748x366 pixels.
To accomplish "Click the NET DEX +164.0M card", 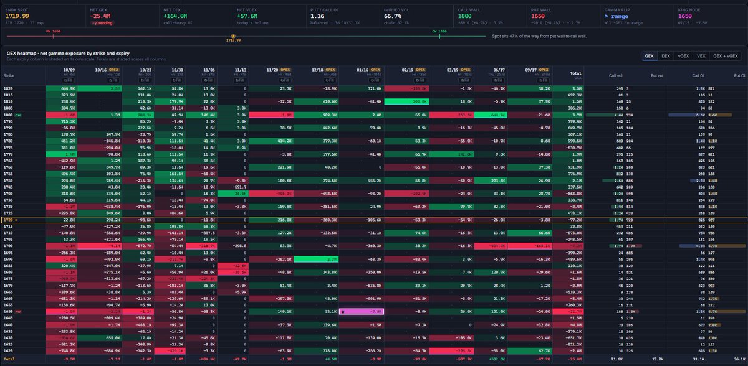I will point(194,16).
